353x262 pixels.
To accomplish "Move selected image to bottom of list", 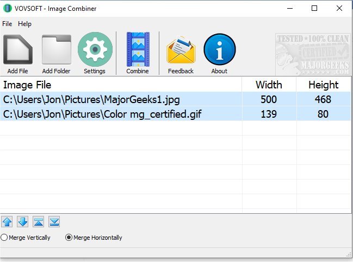I will pos(54,221).
